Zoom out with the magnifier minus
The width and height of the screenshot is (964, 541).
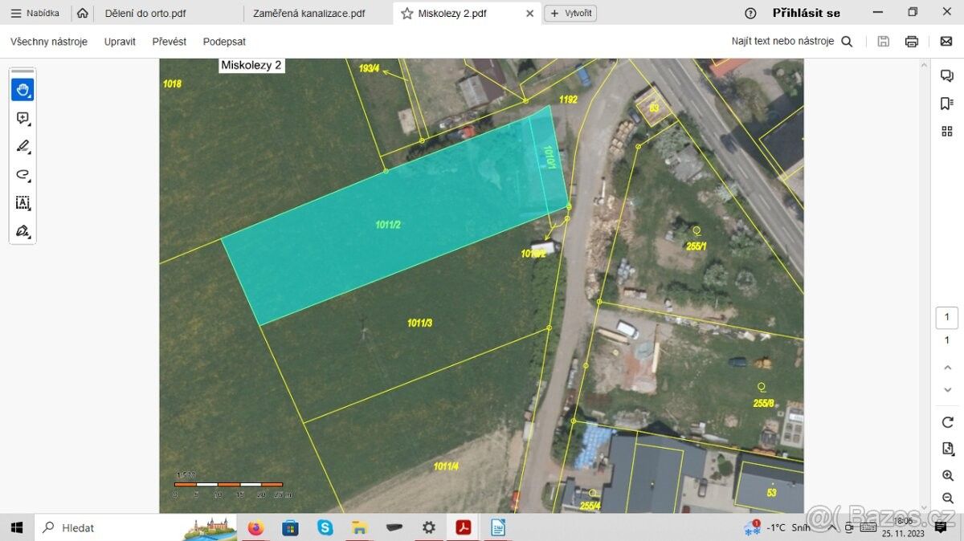pos(947,498)
